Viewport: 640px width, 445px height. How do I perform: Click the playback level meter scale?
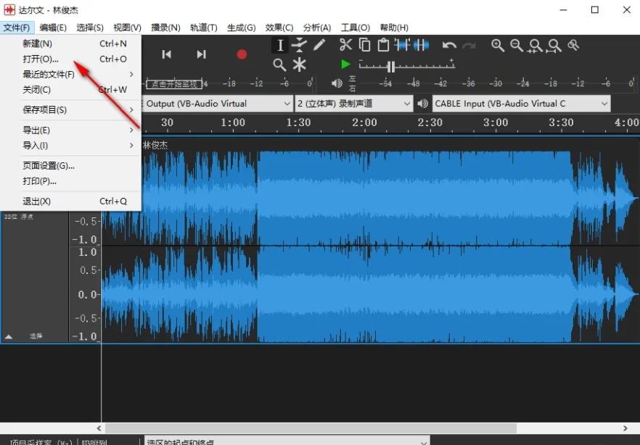click(500, 83)
